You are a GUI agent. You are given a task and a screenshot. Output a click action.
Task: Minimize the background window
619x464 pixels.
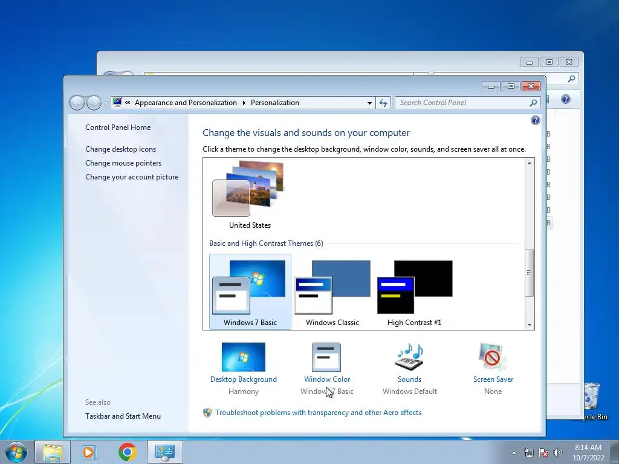530,62
